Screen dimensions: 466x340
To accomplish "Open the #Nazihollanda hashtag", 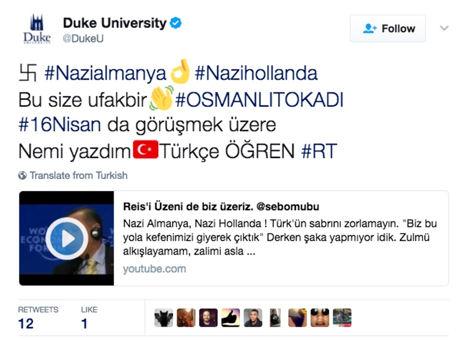I will tap(256, 73).
